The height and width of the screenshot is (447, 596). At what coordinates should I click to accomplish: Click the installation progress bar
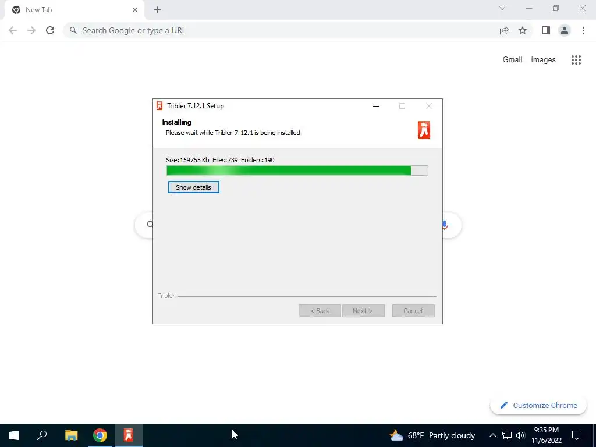[x=297, y=171]
